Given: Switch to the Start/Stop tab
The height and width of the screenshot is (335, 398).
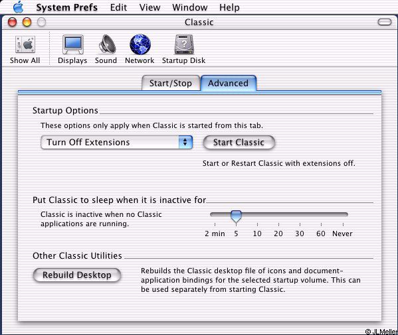Looking at the screenshot, I should [171, 83].
